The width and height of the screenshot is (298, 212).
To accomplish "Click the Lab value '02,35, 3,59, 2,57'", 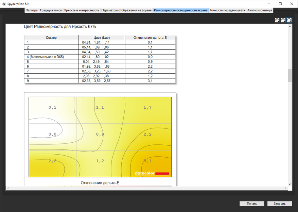I will [96, 81].
